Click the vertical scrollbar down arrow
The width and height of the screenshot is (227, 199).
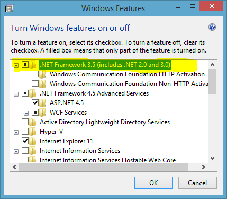[212, 158]
